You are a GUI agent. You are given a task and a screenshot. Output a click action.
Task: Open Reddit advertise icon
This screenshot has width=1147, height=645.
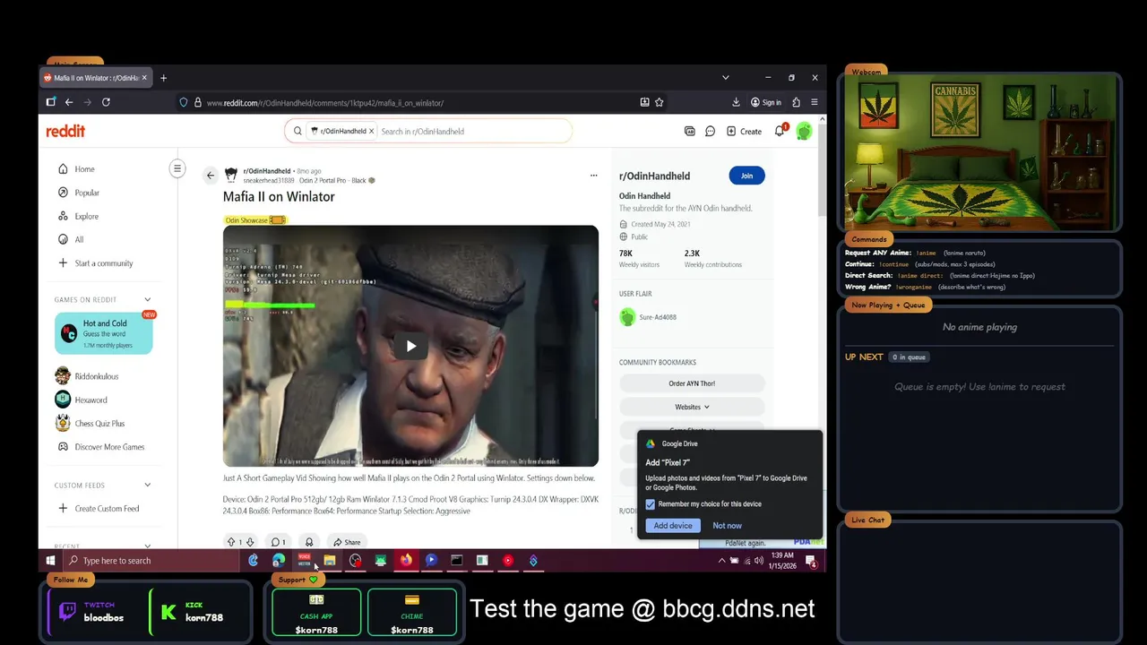(x=689, y=131)
